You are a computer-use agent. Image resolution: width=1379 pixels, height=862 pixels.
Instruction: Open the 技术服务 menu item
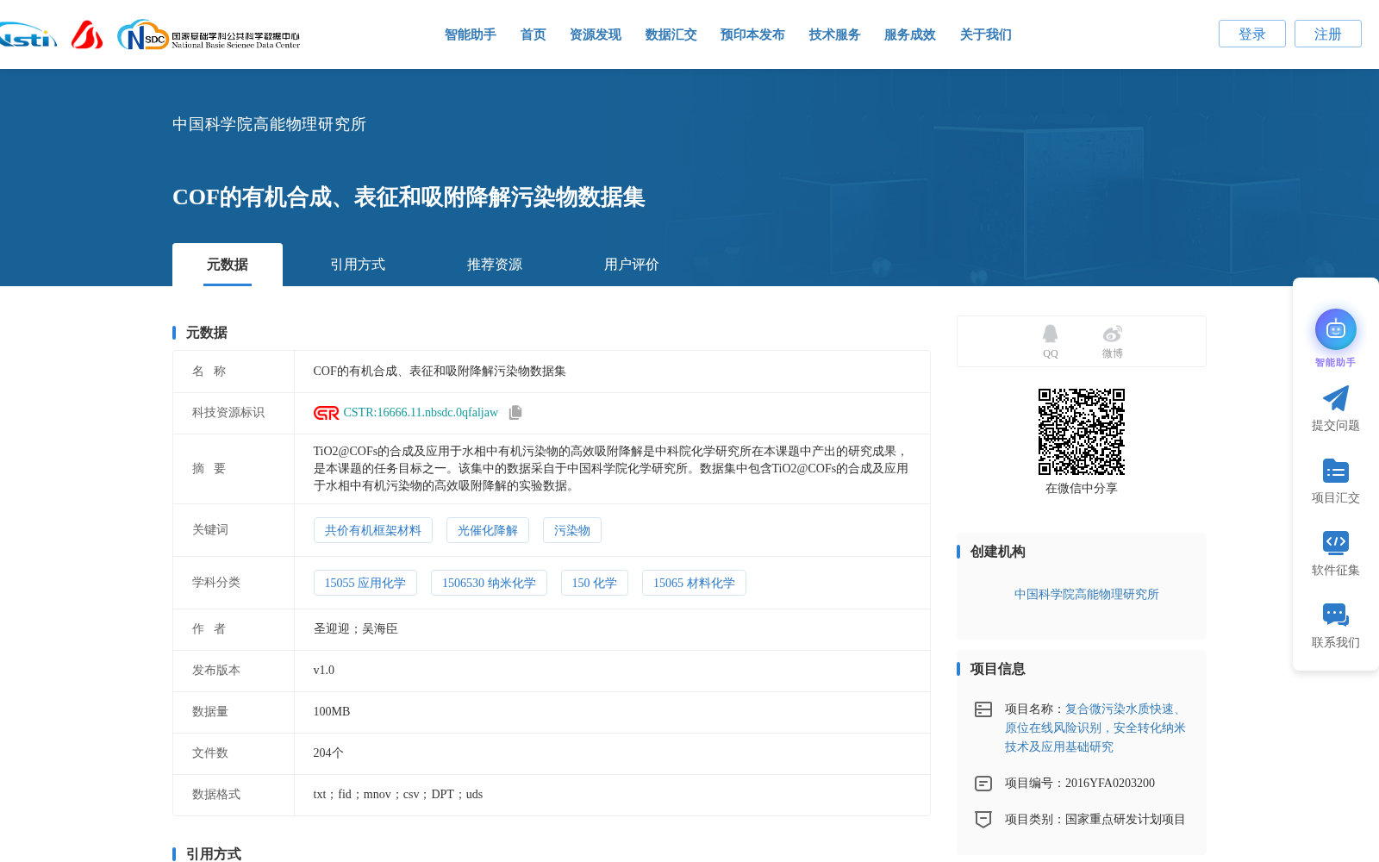pyautogui.click(x=835, y=34)
